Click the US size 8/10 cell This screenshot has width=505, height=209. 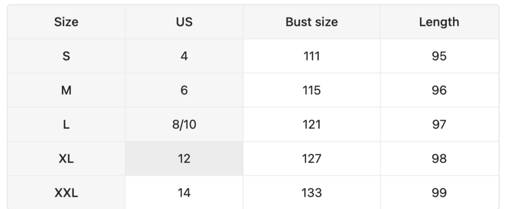coord(184,125)
